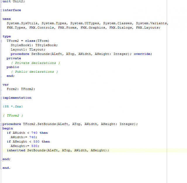Click the 'uses' keyword
The width and height of the screenshot is (187, 183).
[7, 19]
